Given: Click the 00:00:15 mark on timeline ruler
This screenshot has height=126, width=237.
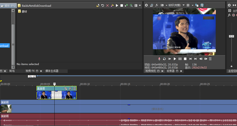Looking at the screenshot, I should pos(125,84).
